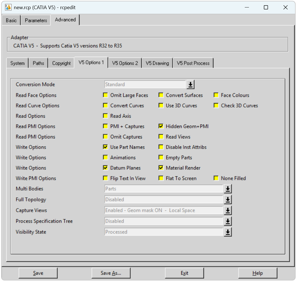Click the Read Curve Options label
The width and height of the screenshot is (297, 281).
38,106
